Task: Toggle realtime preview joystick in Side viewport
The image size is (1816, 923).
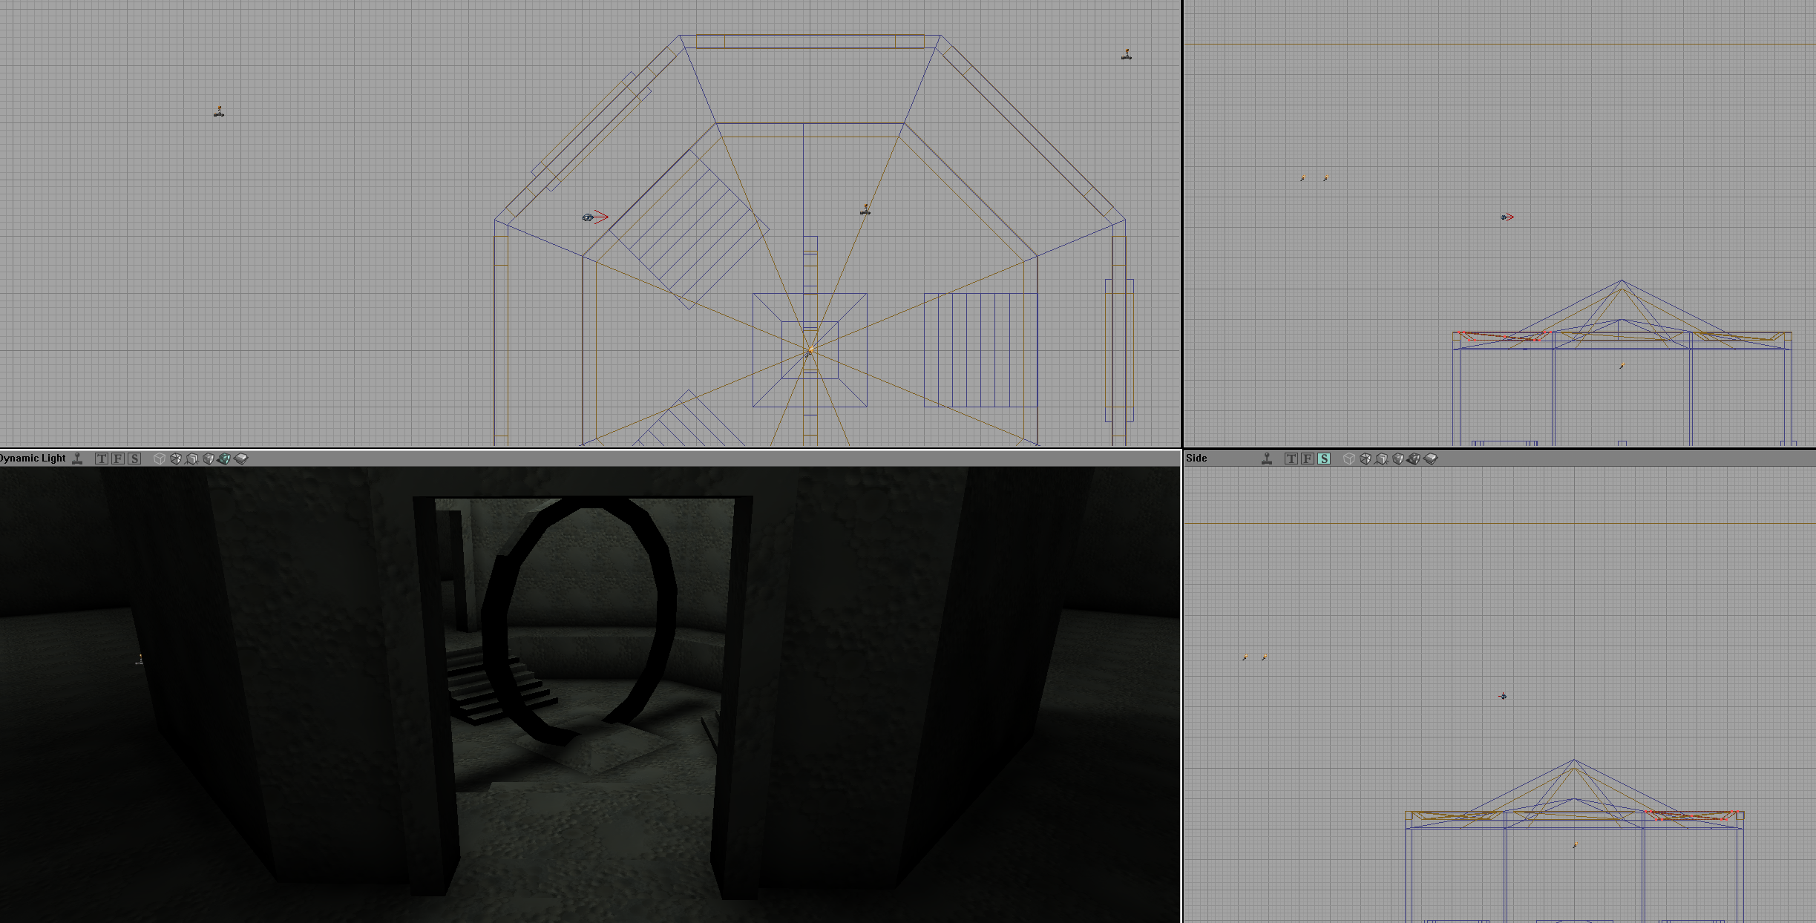Action: [1267, 459]
